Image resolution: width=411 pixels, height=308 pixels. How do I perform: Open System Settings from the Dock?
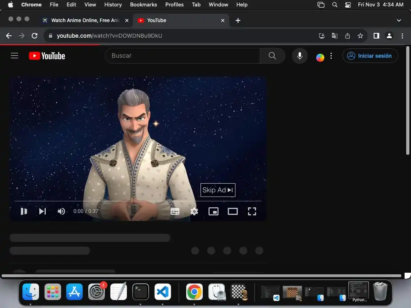[96, 292]
